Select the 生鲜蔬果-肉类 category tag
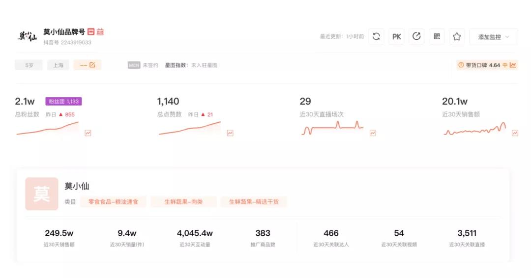The height and width of the screenshot is (278, 531). (183, 202)
